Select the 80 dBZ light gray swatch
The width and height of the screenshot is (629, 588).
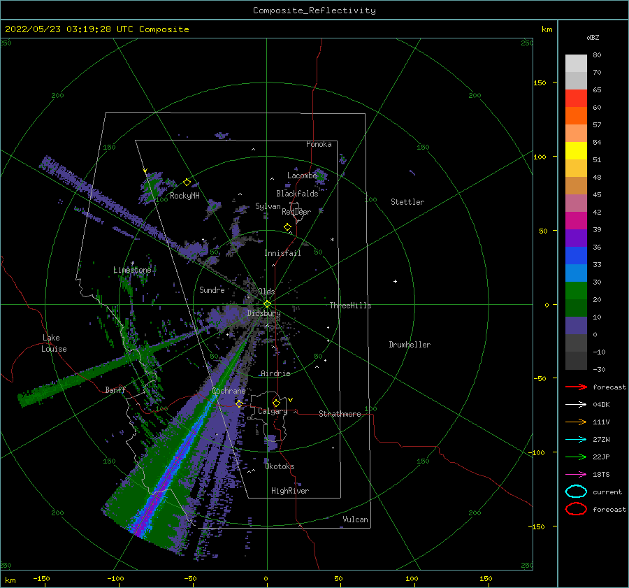point(576,63)
